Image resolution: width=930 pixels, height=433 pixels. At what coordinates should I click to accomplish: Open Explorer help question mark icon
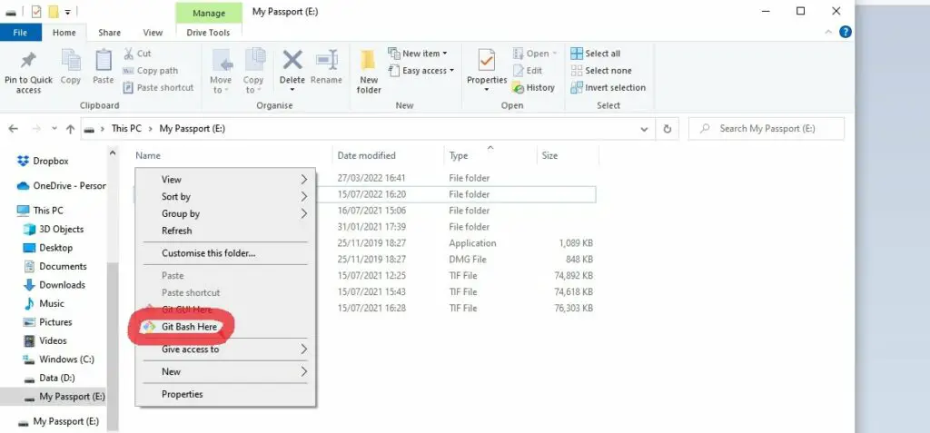pyautogui.click(x=846, y=32)
